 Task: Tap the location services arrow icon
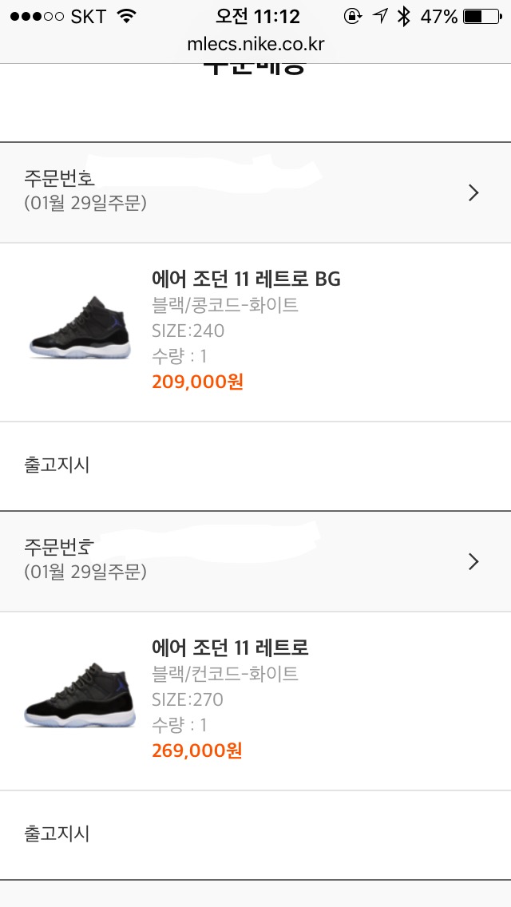[381, 16]
